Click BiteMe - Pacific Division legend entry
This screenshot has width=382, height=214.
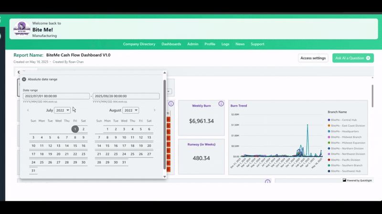coord(344,160)
